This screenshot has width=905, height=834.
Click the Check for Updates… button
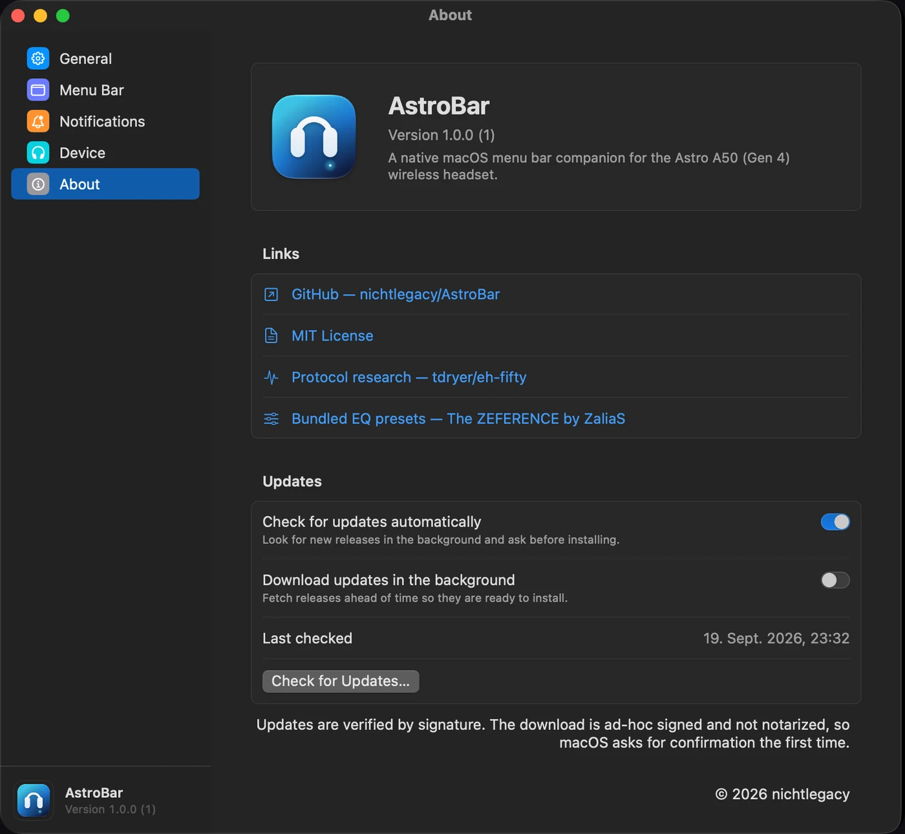click(x=341, y=681)
